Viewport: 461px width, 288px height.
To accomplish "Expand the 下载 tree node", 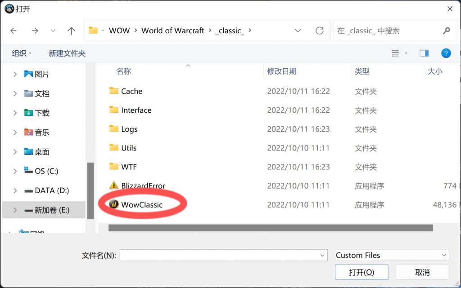I will tap(15, 113).
